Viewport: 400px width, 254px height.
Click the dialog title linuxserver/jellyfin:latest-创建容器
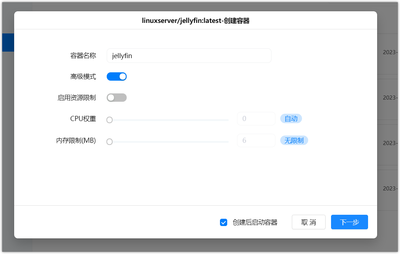pos(196,21)
